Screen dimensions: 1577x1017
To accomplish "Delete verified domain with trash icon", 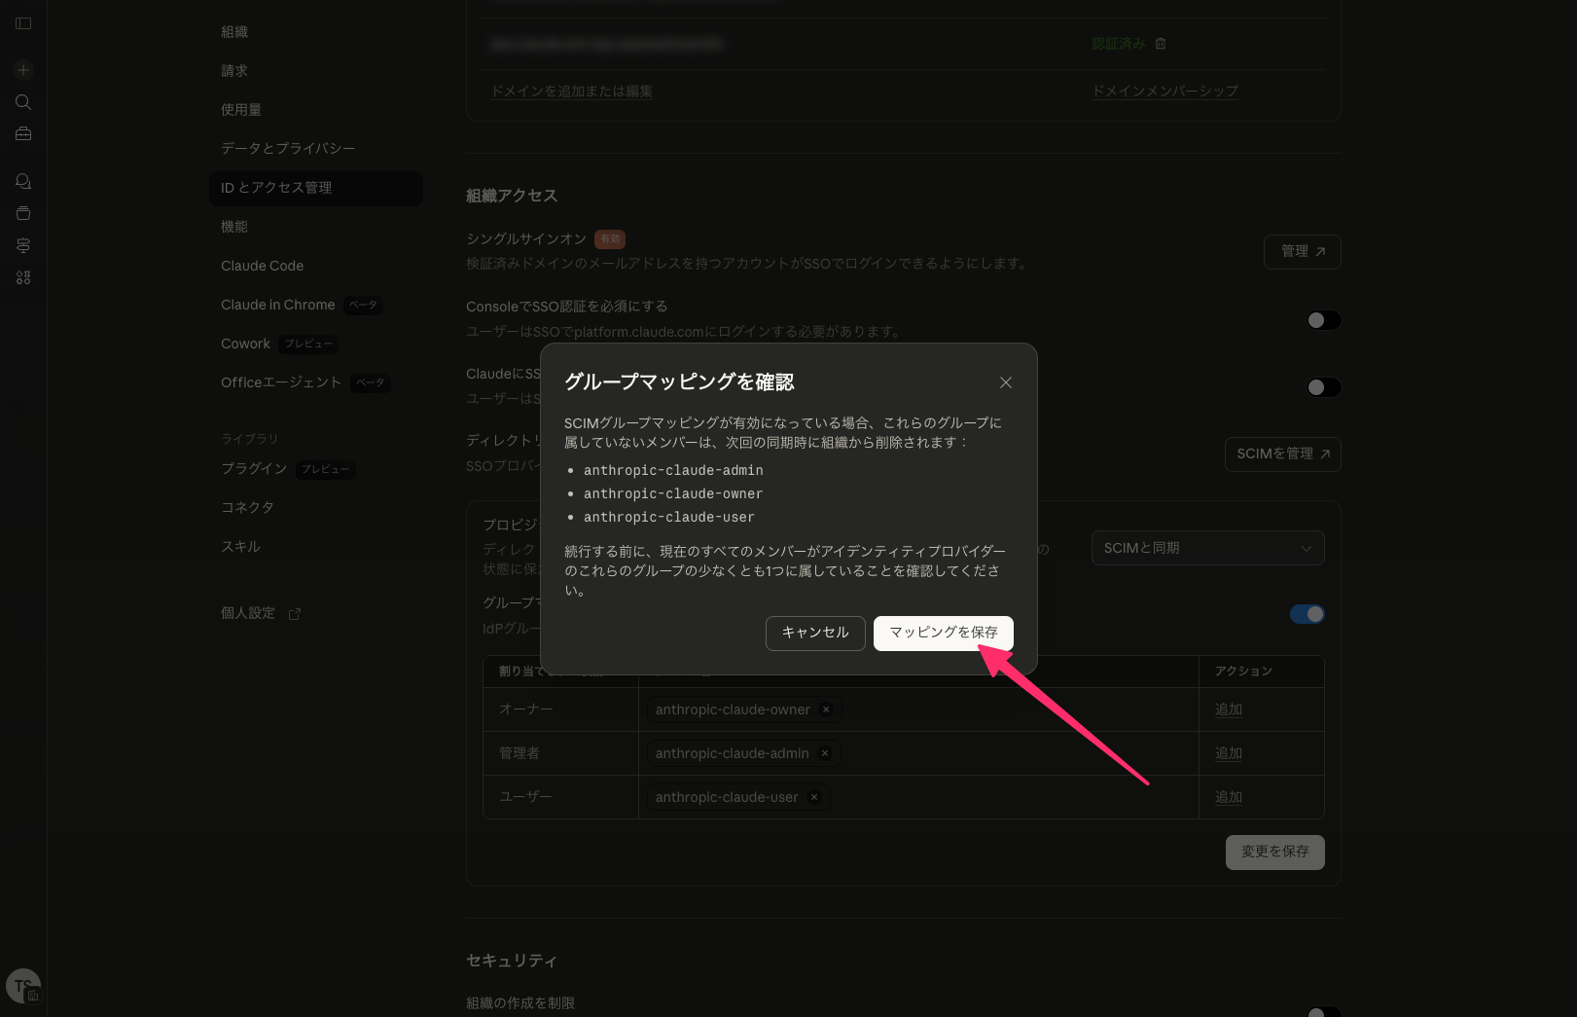I will coord(1161,44).
